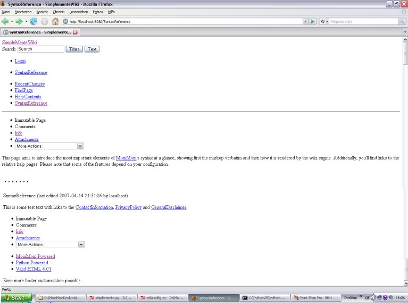
Task: Click inside the wiki Search input field
Action: [x=40, y=49]
